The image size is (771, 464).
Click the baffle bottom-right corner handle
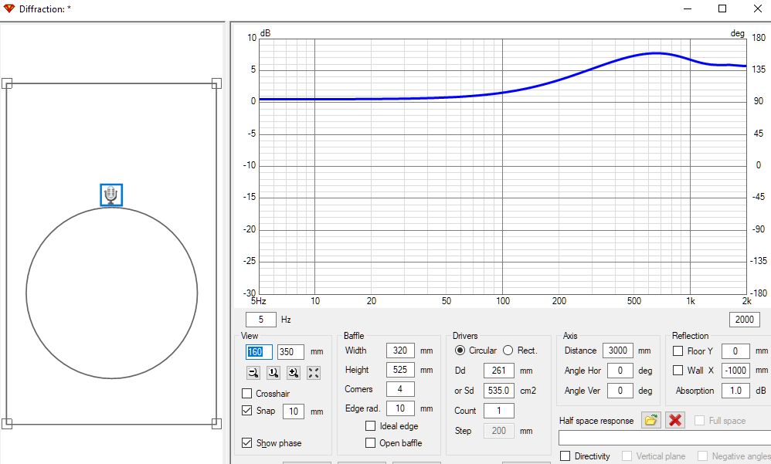(x=216, y=424)
